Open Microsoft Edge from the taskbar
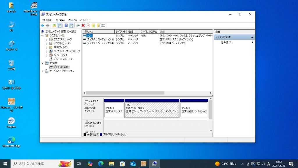This screenshot has height=168, width=298. [101, 164]
